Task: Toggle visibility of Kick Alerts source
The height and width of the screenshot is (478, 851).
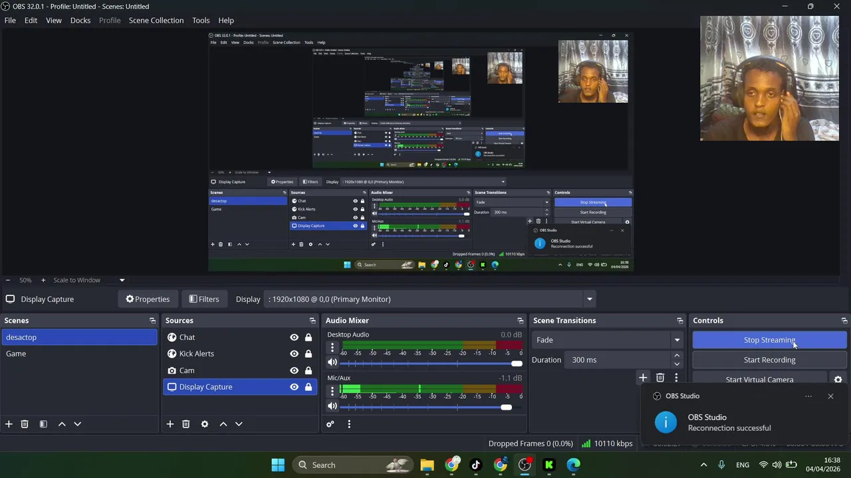Action: pos(294,354)
